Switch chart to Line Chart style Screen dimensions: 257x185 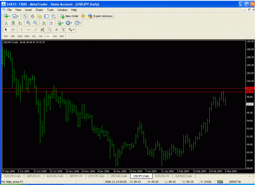20,23
